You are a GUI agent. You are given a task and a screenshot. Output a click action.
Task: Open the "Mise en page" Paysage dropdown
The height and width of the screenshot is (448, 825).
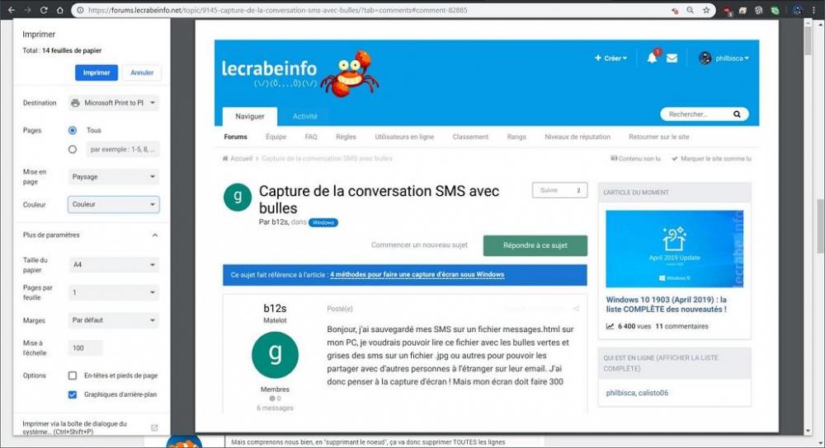tap(113, 176)
